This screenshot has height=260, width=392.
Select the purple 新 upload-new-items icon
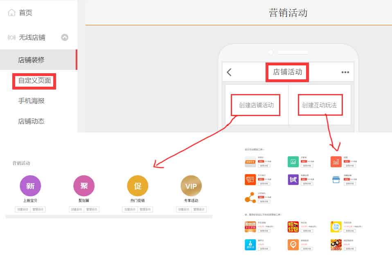pos(30,186)
